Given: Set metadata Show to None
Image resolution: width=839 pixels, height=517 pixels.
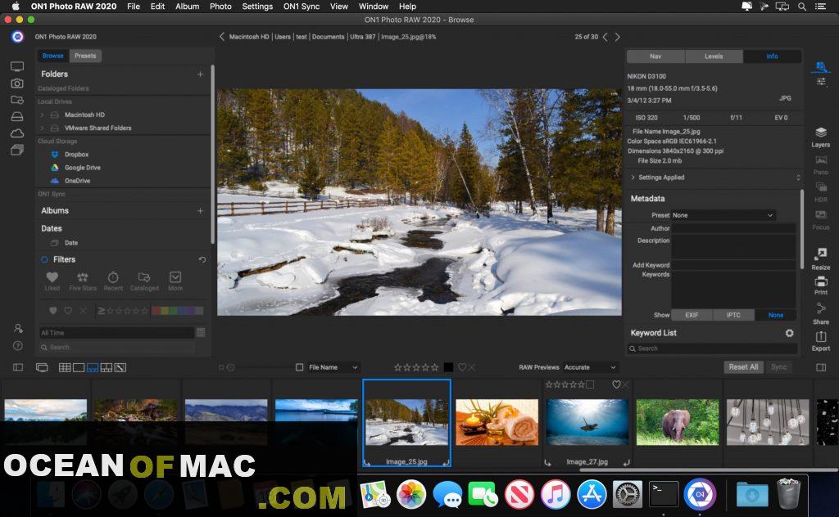Looking at the screenshot, I should [x=776, y=315].
